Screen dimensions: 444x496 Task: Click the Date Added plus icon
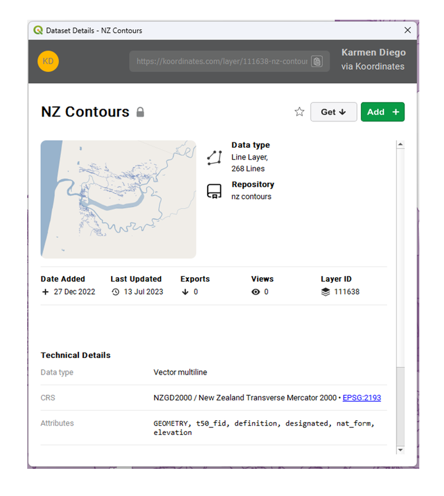coord(45,291)
